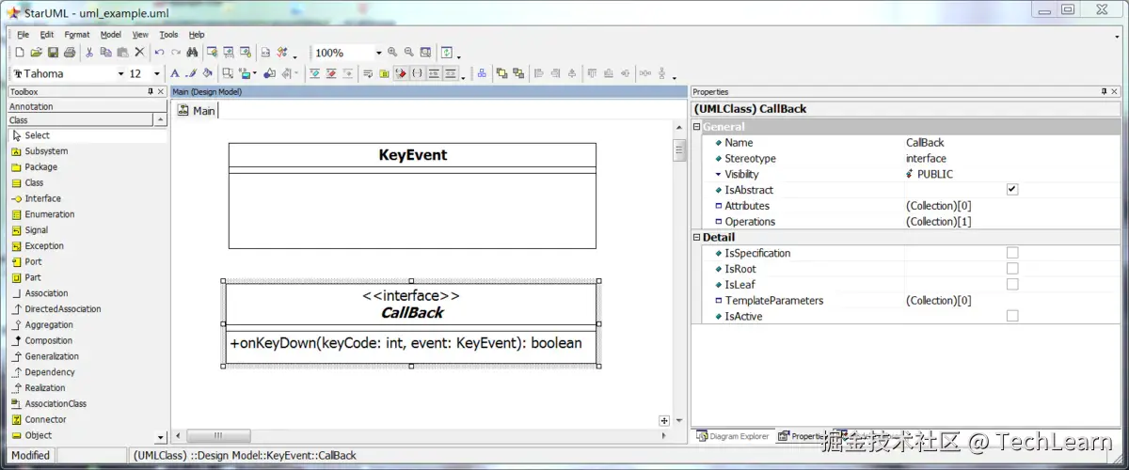Screen dimensions: 1129x470
Task: Click the Stereotype property value interface
Action: pos(926,159)
